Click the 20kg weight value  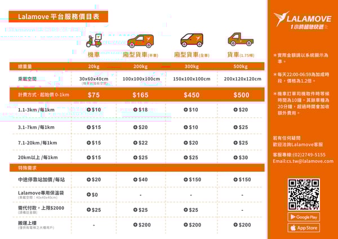point(94,67)
